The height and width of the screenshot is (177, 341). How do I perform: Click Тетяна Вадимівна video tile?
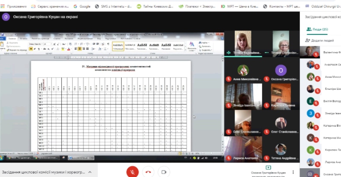[243, 43]
